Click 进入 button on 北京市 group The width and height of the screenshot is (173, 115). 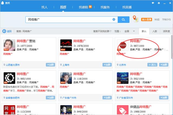click(x=152, y=65)
